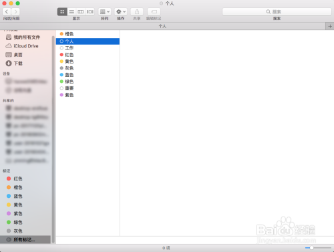Open the action gear (操作) menu
334x252 pixels.
121,12
